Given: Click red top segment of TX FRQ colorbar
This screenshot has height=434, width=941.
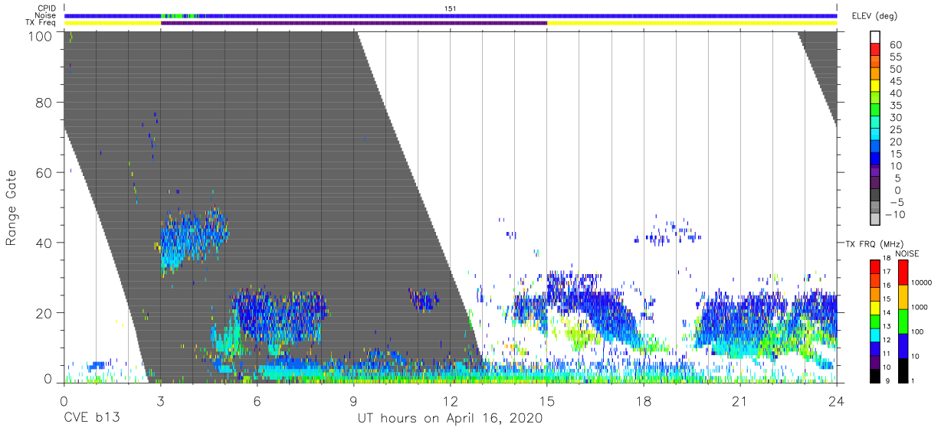Looking at the screenshot, I should tap(874, 266).
